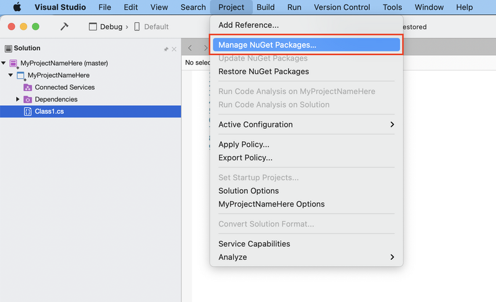Viewport: 496px width, 302px height.
Task: Click the MyProjectNameHere (master) solution icon
Action: pos(13,63)
